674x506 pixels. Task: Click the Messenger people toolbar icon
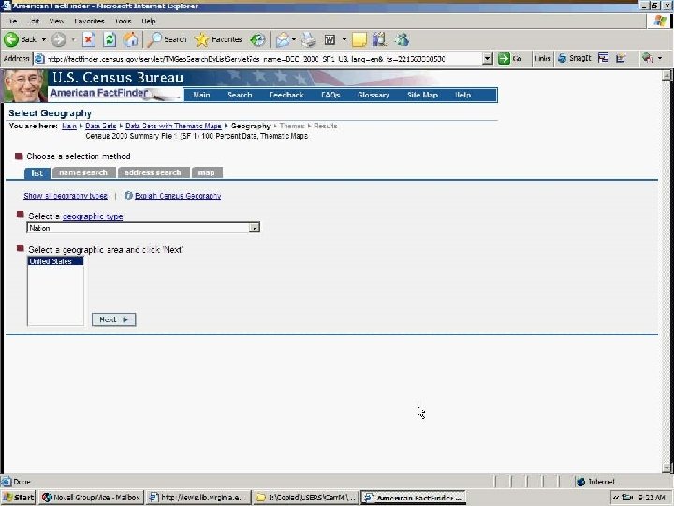pyautogui.click(x=402, y=39)
